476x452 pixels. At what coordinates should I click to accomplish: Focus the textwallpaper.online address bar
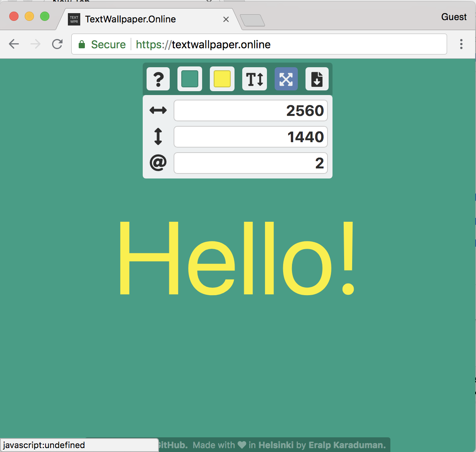coord(259,44)
